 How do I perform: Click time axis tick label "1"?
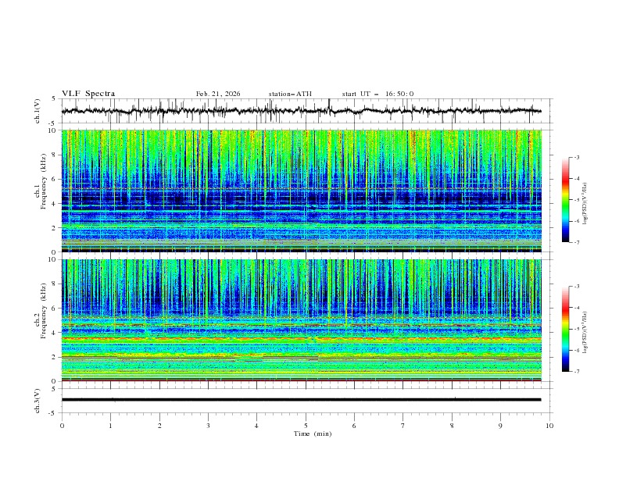click(110, 426)
